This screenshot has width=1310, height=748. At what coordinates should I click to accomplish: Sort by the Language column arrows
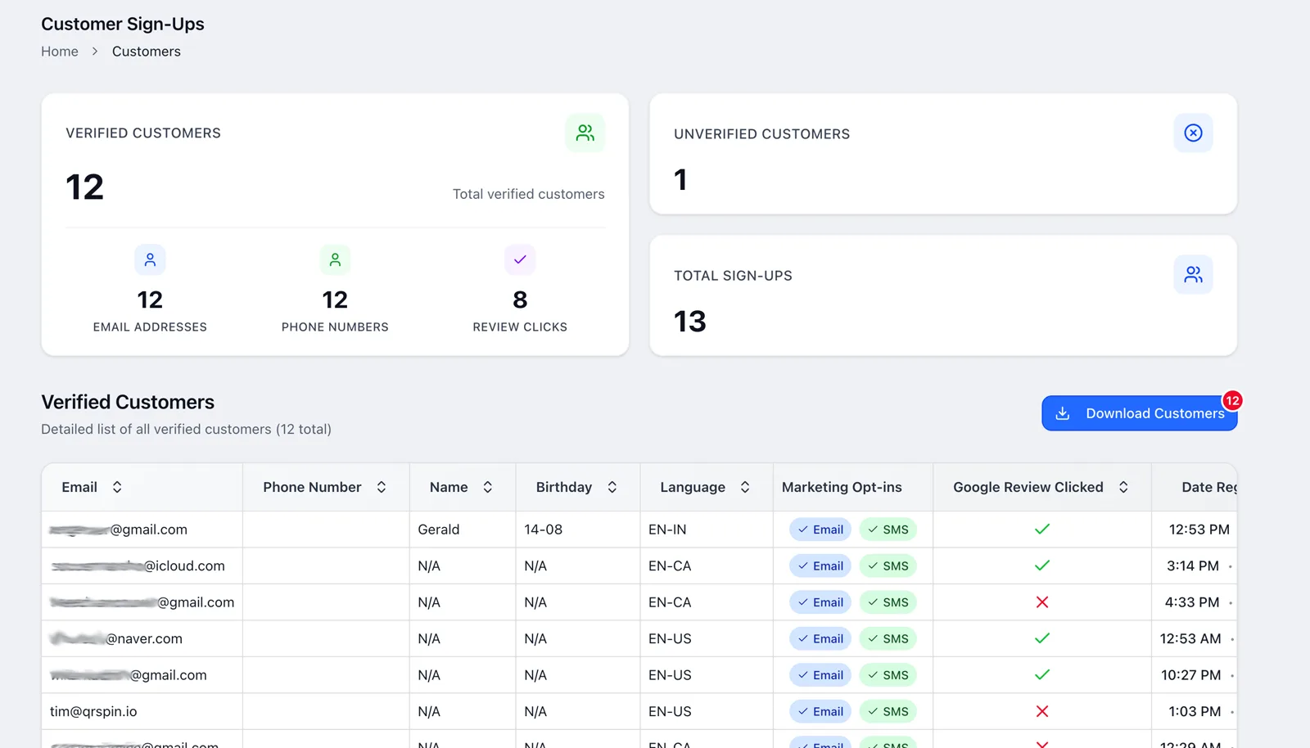coord(745,487)
